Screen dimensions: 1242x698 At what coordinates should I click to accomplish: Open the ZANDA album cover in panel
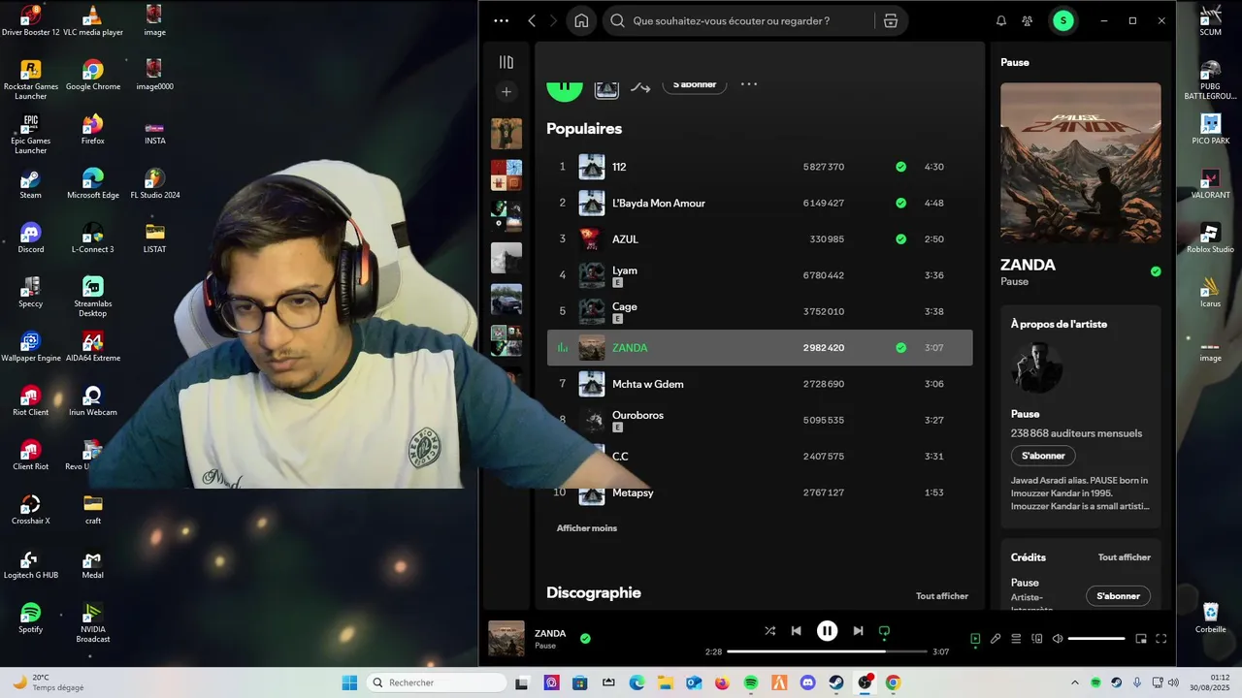coord(1081,163)
